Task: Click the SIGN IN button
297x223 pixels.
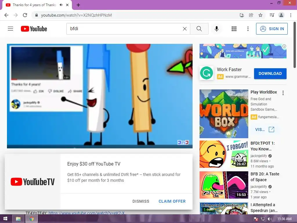Action: [272, 29]
